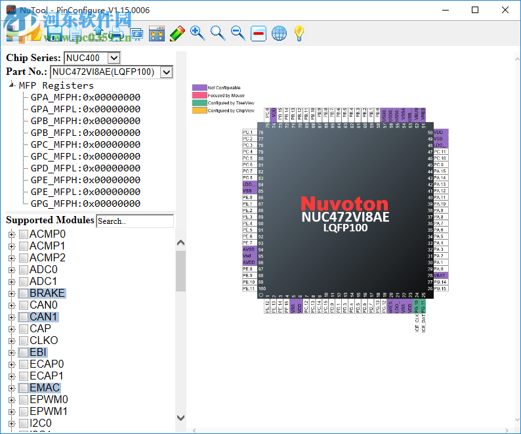This screenshot has height=434, width=521.
Task: Click the zoom in magnifier icon
Action: coord(198,33)
